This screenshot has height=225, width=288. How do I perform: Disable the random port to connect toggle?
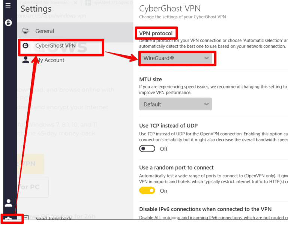pyautogui.click(x=147, y=190)
